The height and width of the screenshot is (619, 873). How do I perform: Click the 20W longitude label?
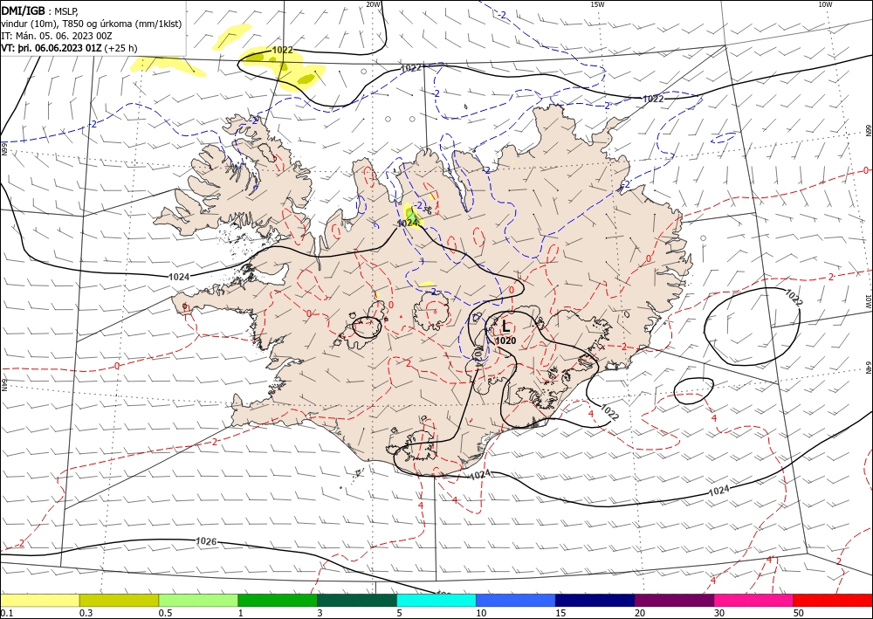[374, 4]
